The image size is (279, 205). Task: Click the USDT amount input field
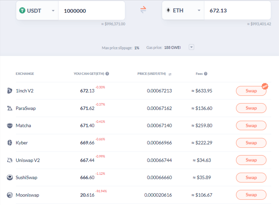coord(91,11)
